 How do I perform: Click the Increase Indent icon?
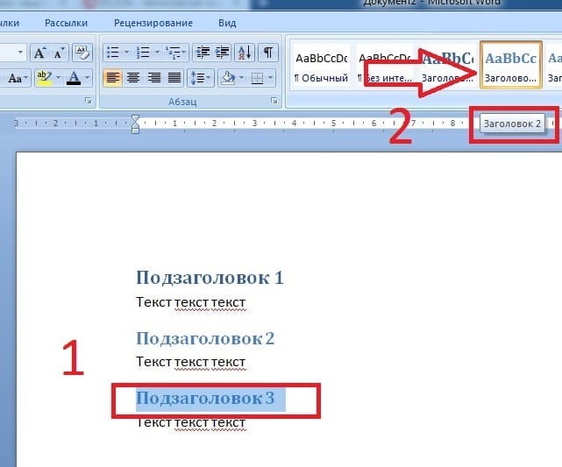click(x=222, y=53)
